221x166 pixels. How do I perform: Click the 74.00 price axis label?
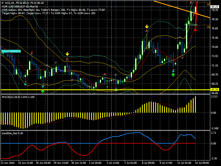click(x=215, y=47)
